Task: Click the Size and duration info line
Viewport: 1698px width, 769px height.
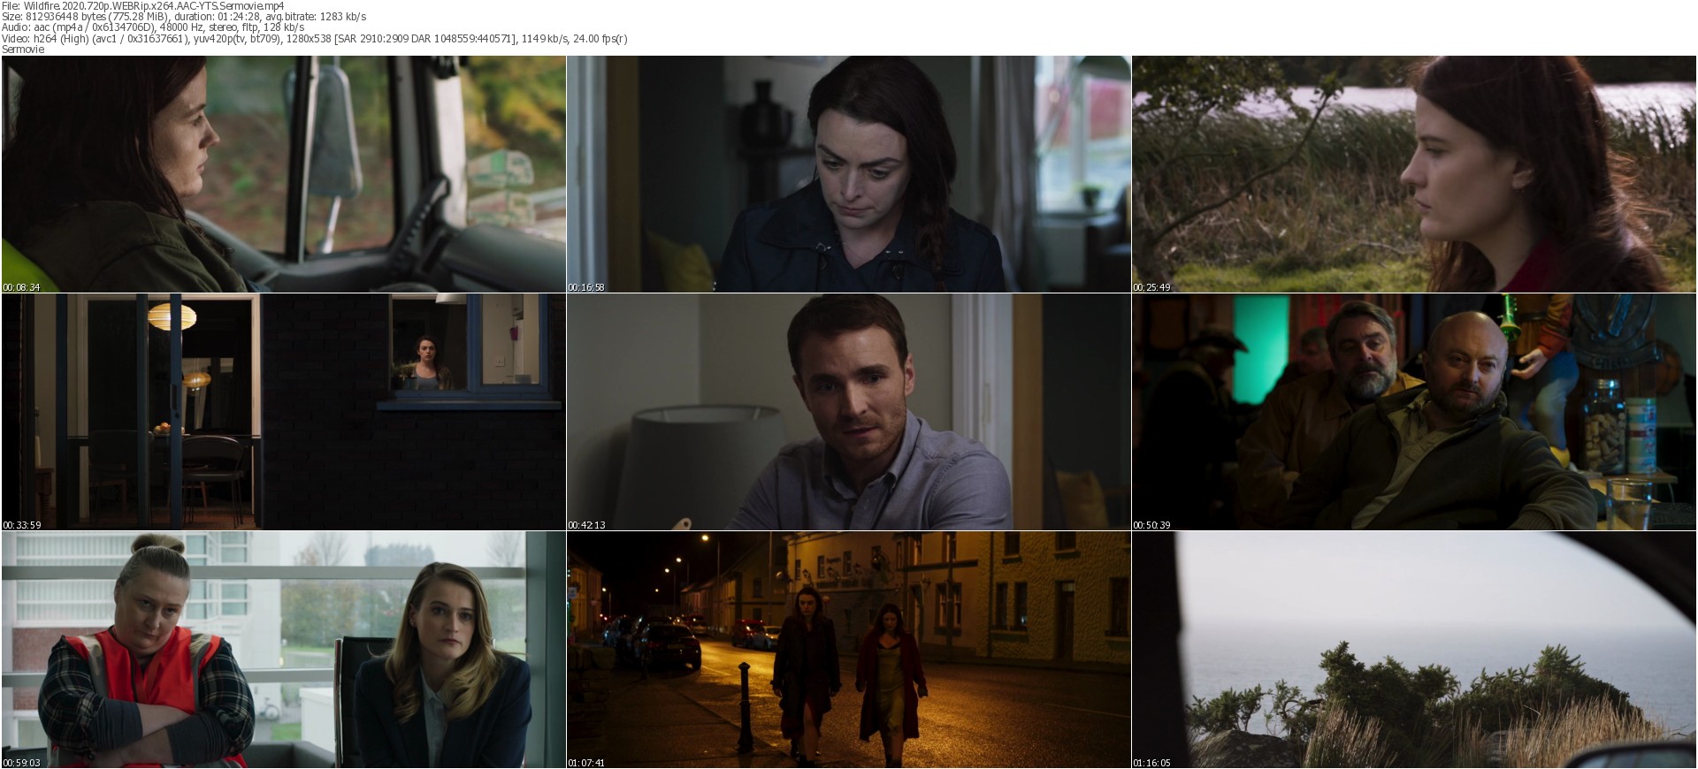Action: point(184,17)
